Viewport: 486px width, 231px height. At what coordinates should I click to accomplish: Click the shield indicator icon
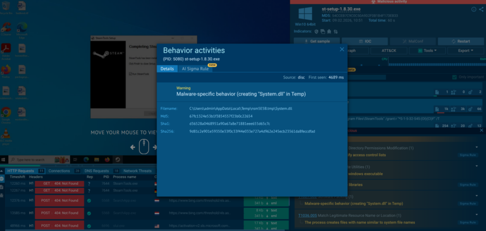317,31
